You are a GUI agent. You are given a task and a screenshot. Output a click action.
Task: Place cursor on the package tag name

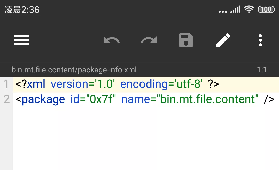(43, 99)
